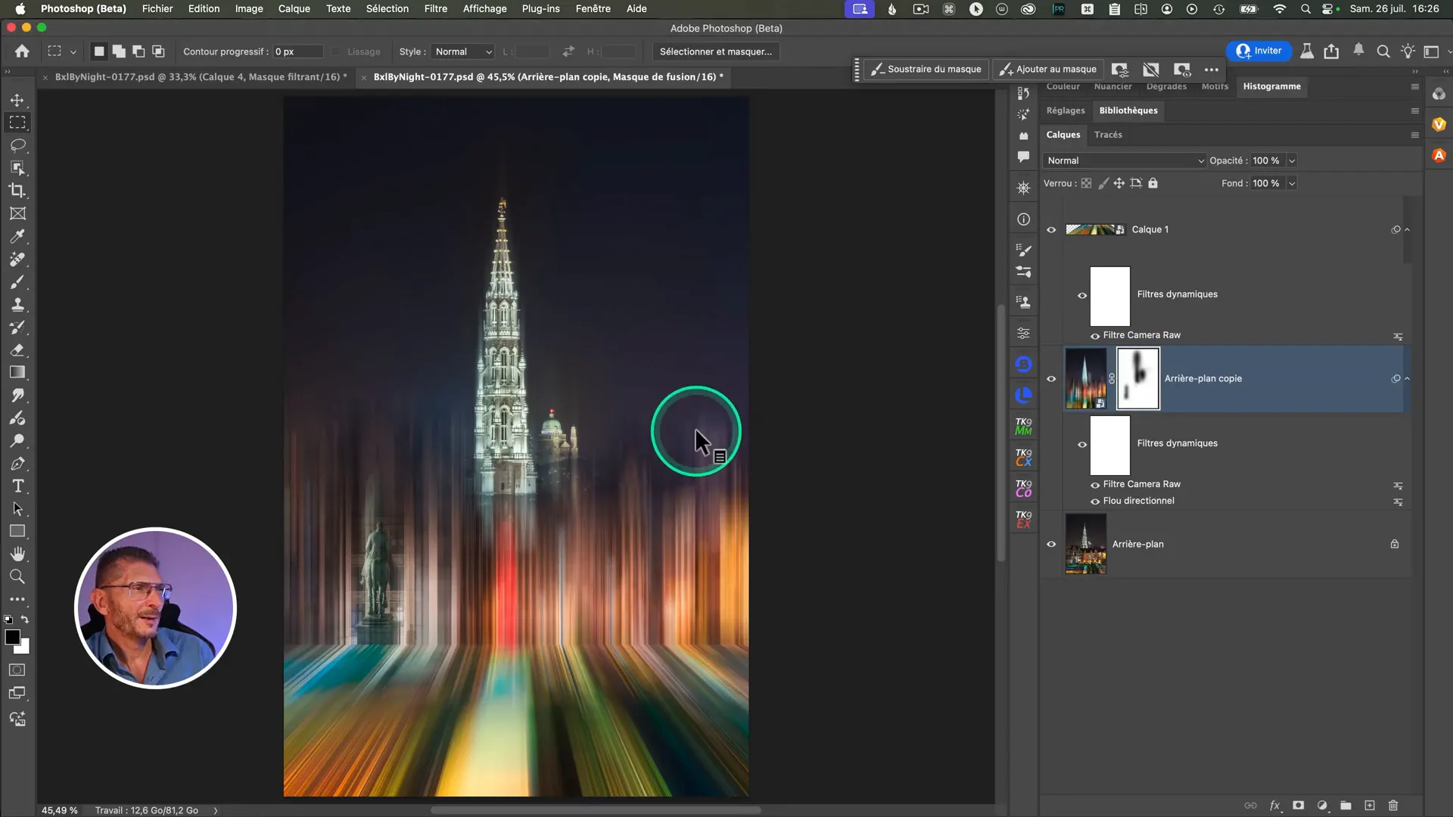
Task: Select the Rectangular Marquee tool
Action: tap(17, 123)
